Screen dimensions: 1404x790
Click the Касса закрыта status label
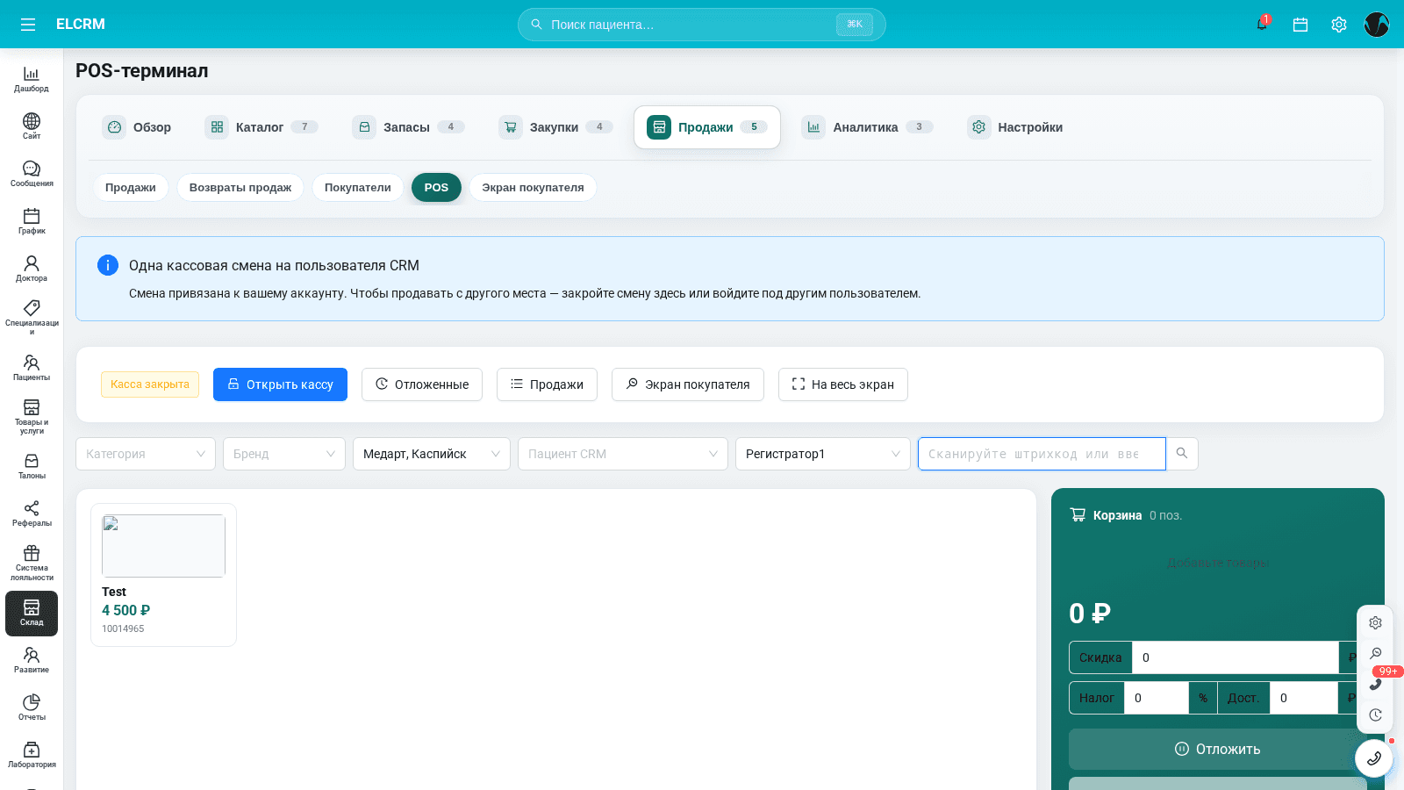(150, 384)
